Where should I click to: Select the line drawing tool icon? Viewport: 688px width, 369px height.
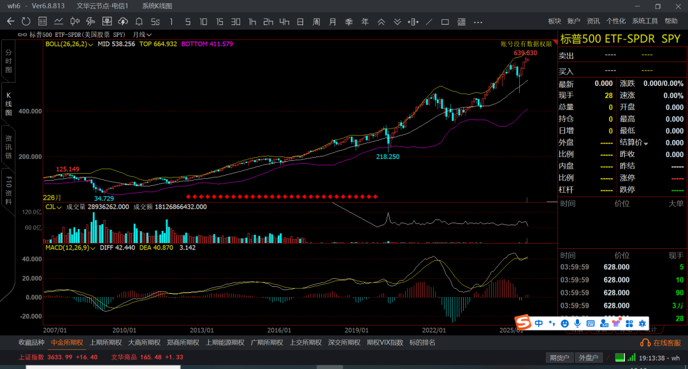click(x=429, y=22)
